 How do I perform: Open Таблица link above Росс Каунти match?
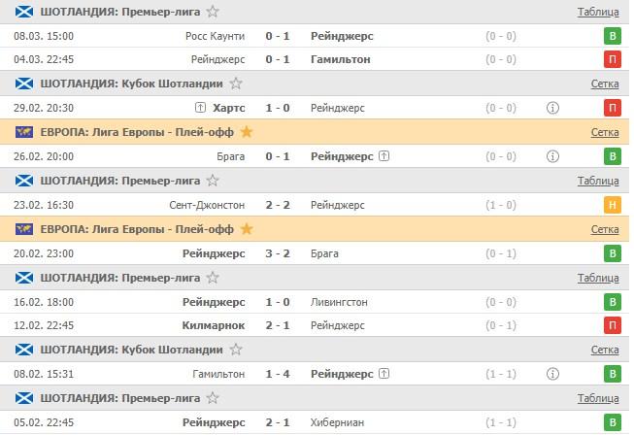(x=597, y=12)
